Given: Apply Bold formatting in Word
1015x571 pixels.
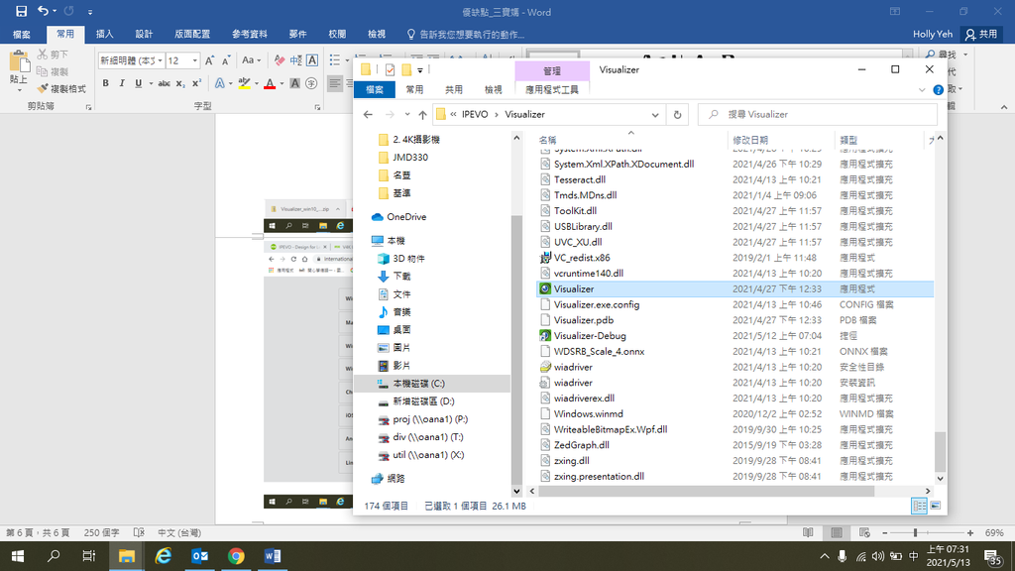Looking at the screenshot, I should click(x=105, y=83).
